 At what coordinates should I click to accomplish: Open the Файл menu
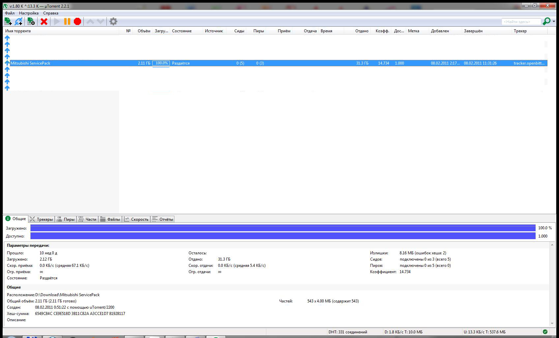[x=10, y=13]
